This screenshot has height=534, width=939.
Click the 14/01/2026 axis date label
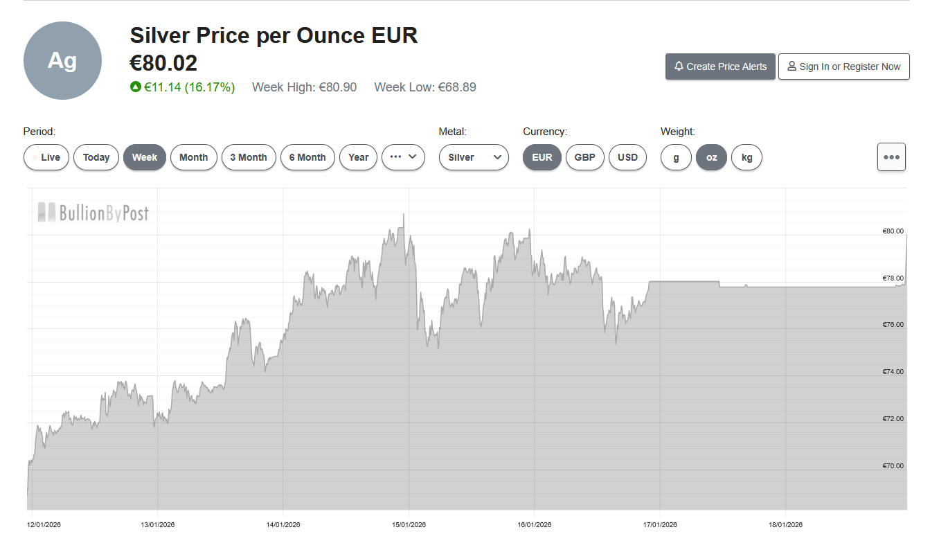283,524
